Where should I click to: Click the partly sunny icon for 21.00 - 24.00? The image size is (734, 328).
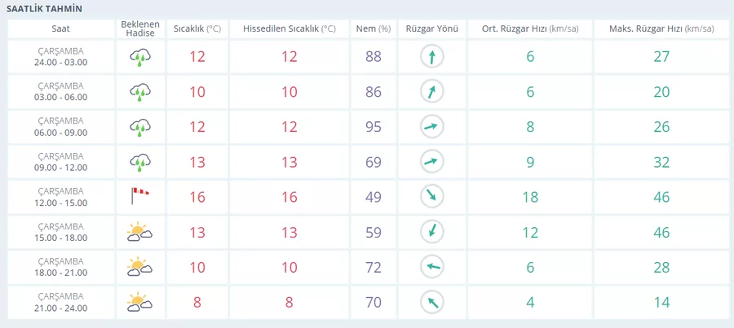pos(140,302)
